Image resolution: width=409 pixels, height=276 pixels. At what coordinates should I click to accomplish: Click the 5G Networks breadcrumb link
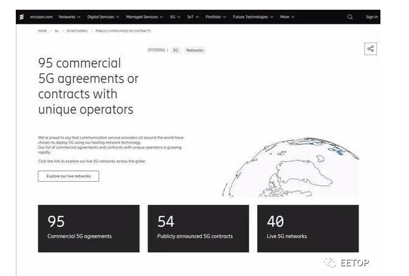(77, 30)
